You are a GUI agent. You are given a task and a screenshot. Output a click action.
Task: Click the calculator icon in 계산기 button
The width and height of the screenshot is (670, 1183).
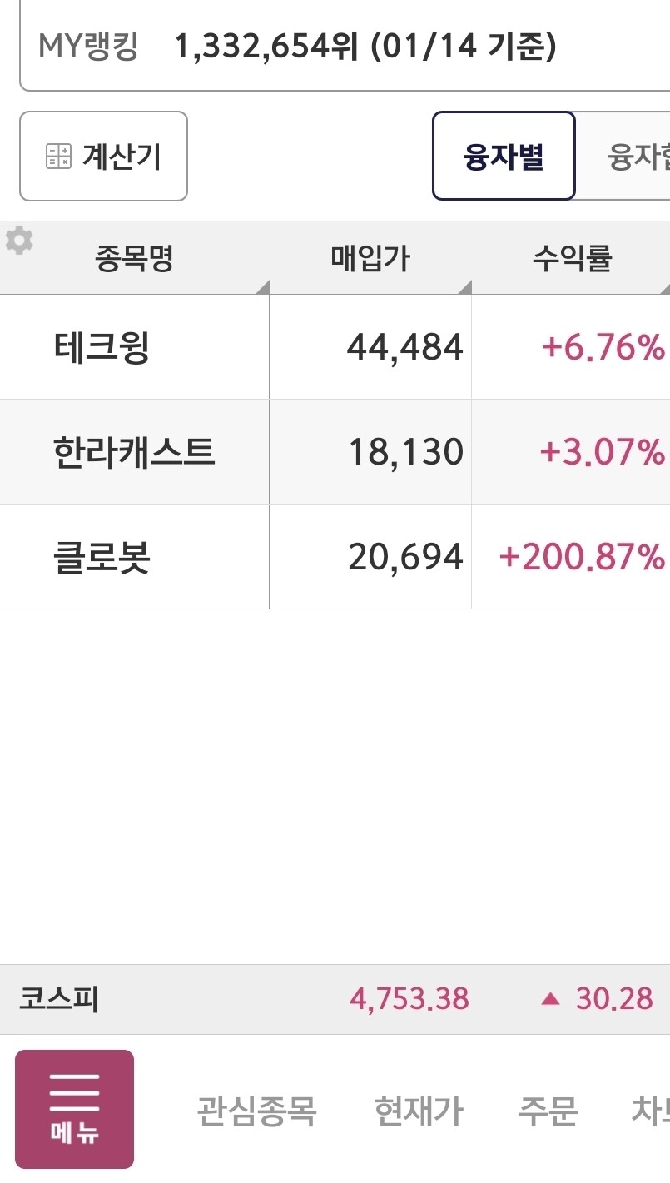coord(58,157)
